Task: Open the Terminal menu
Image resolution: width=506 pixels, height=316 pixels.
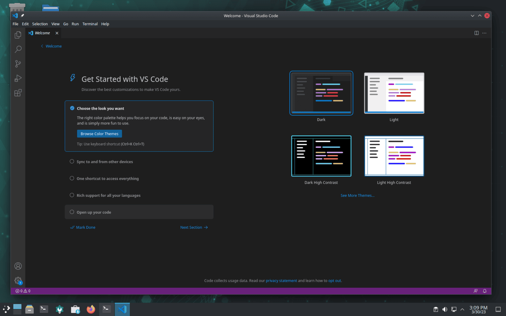Action: point(90,24)
